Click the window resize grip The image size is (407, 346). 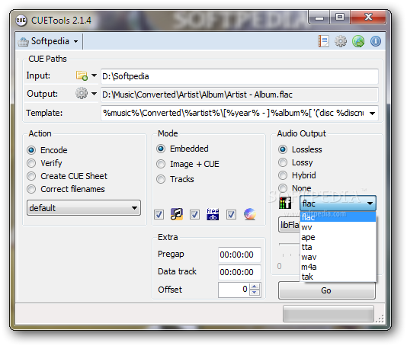380,319
